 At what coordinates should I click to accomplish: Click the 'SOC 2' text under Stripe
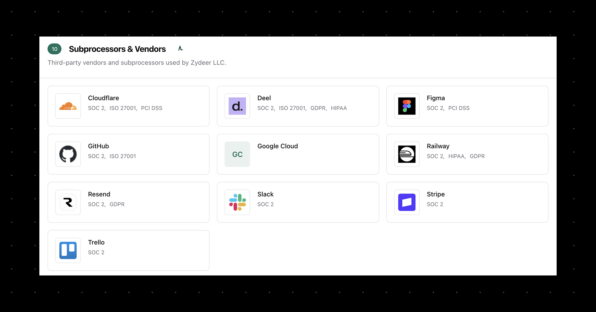click(x=435, y=204)
